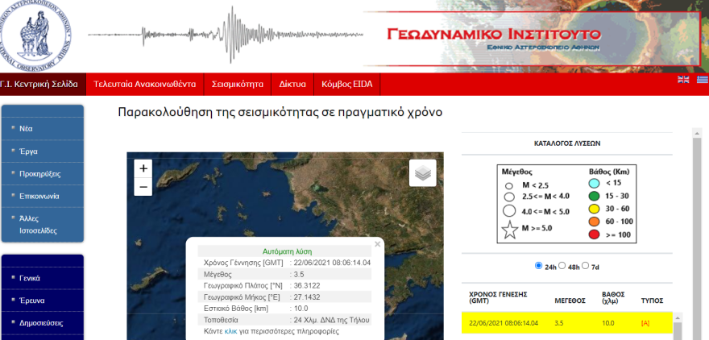Click the Αυτόματη λύση popup title

point(287,251)
